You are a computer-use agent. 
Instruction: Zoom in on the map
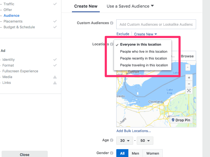point(189,77)
